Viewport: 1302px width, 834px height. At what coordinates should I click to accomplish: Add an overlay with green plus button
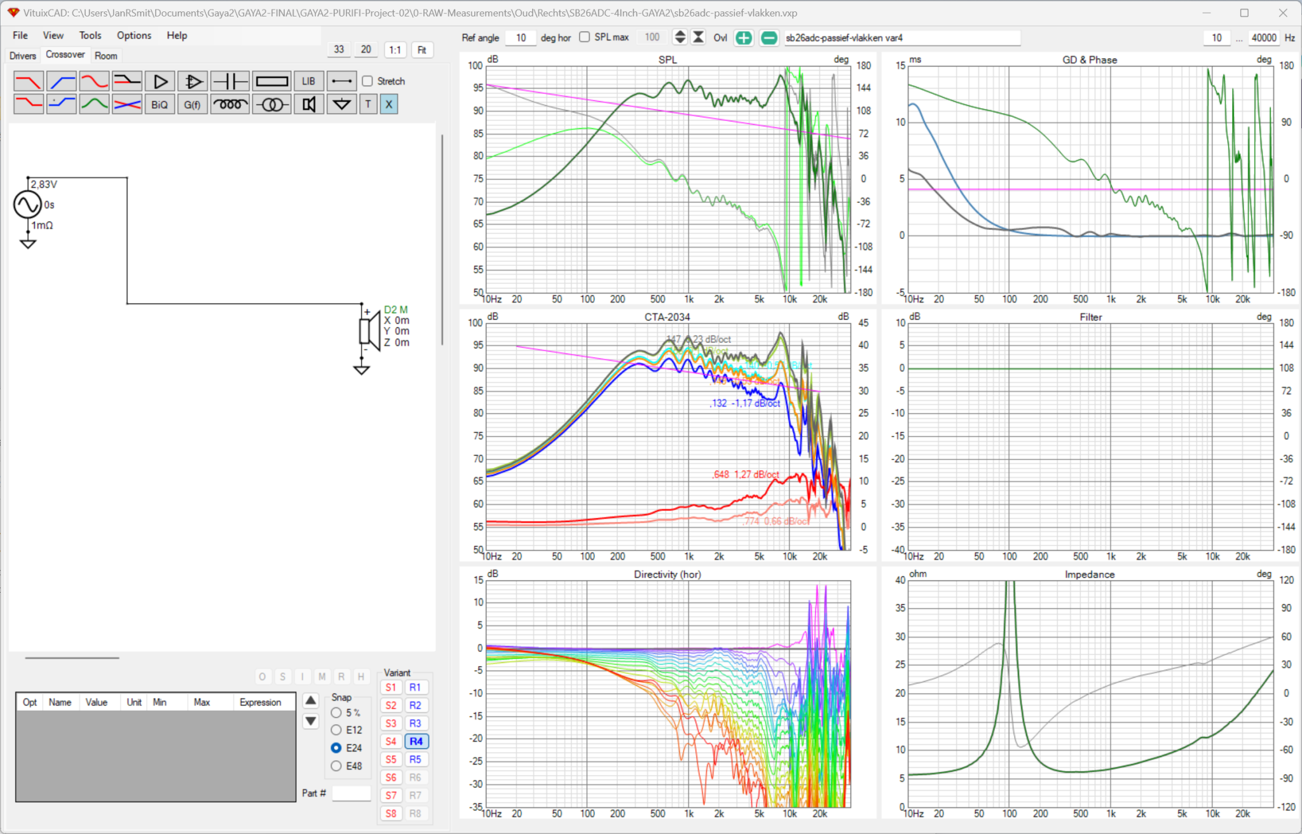click(744, 37)
